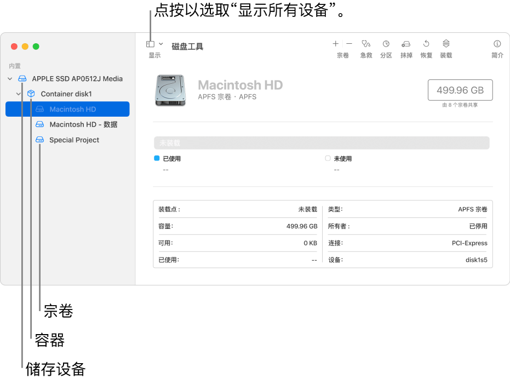Viewport: 510px width, 379px height.
Task: Click the 磁盘工具 window title
Action: pos(187,47)
